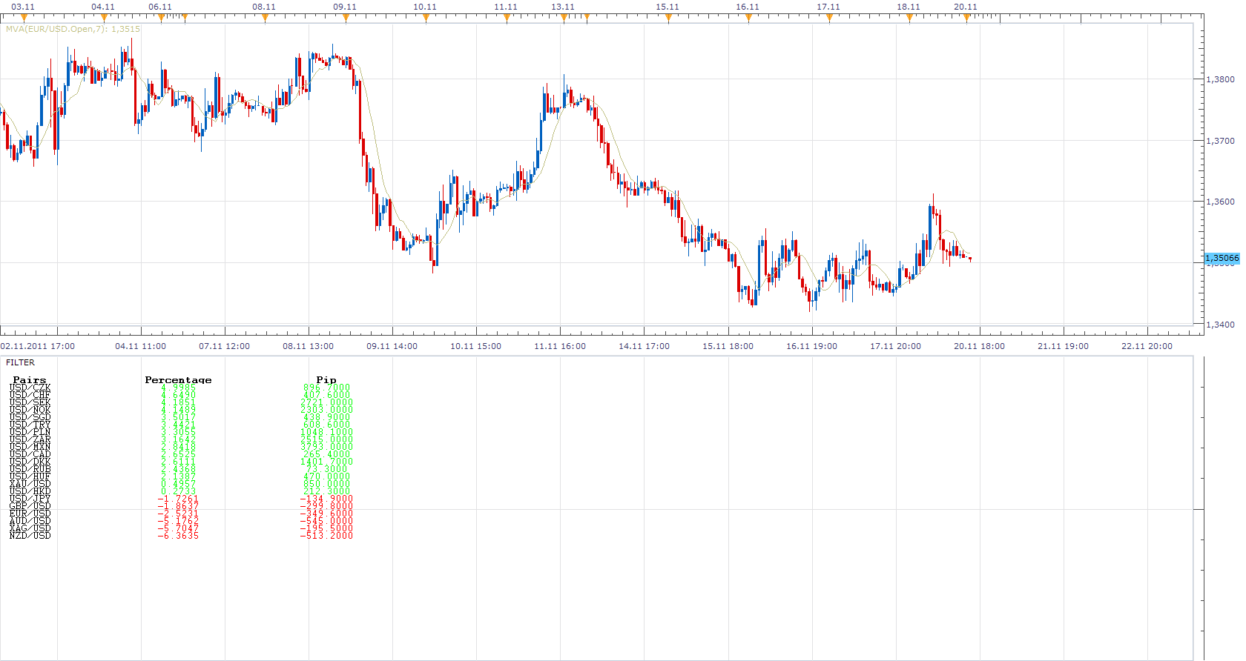Image resolution: width=1246 pixels, height=661 pixels.
Task: Click the 20.11 18:00 time axis label
Action: [x=979, y=346]
